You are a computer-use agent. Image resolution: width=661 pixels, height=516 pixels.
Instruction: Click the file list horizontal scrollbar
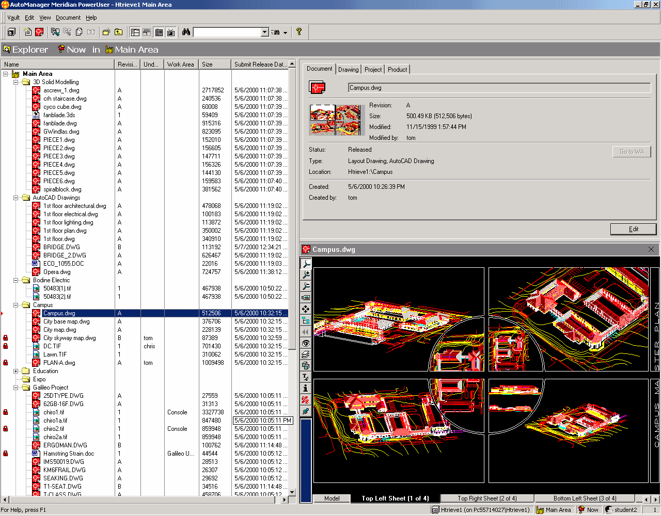pos(145,500)
